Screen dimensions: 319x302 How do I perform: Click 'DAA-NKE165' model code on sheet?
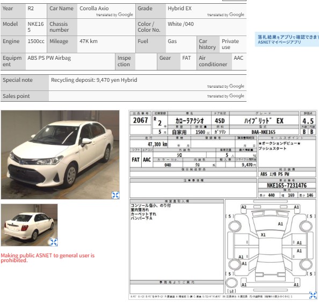click(264, 132)
